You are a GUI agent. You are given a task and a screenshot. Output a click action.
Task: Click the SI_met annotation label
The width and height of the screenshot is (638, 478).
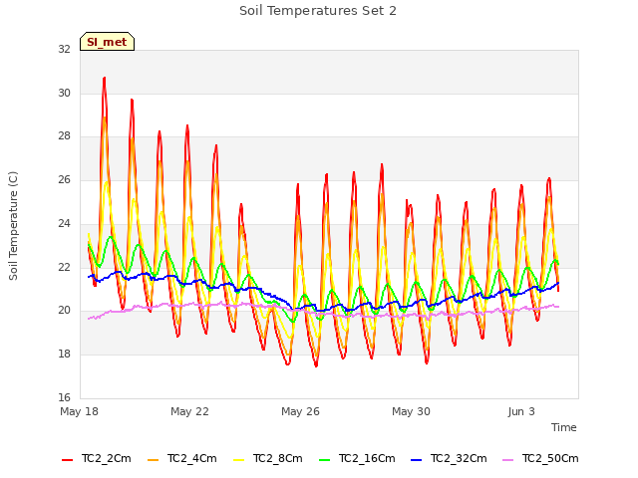click(x=107, y=42)
